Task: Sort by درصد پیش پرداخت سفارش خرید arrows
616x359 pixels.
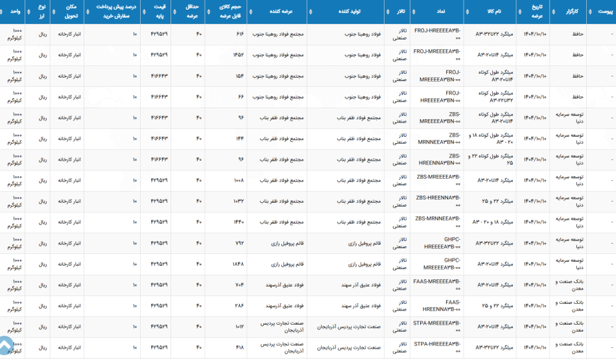Action: tap(88, 12)
